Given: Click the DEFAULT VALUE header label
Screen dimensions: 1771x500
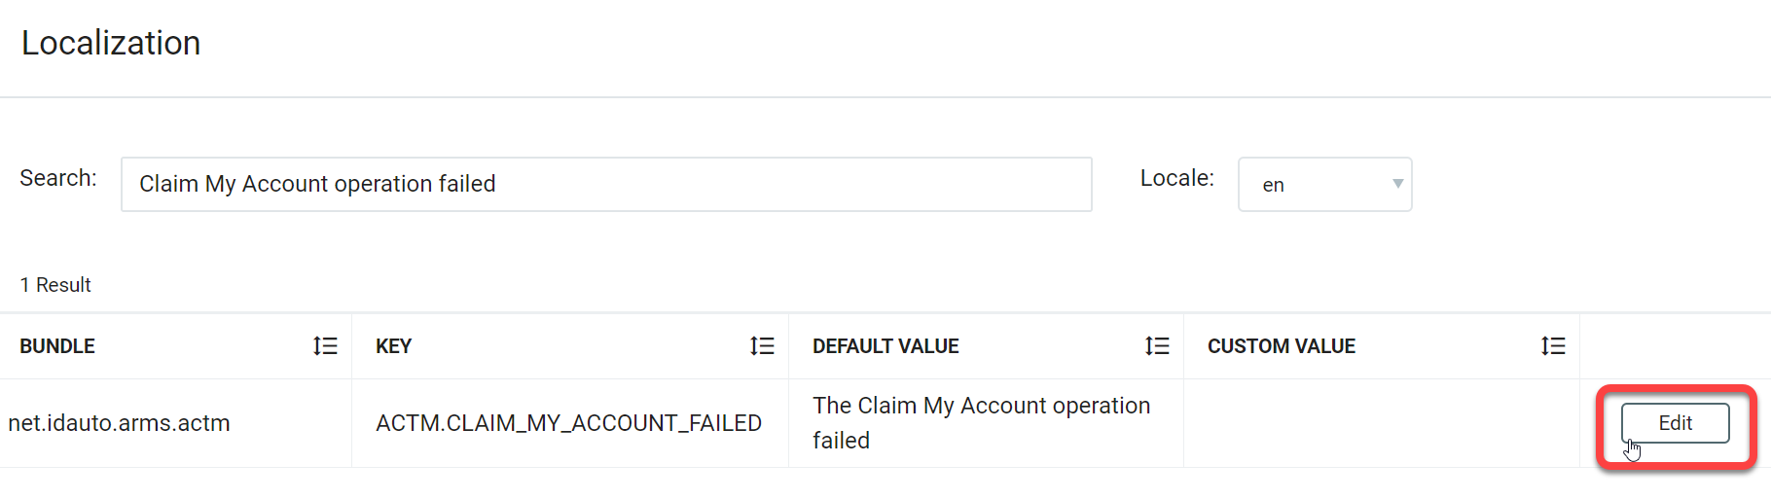Looking at the screenshot, I should tap(885, 346).
